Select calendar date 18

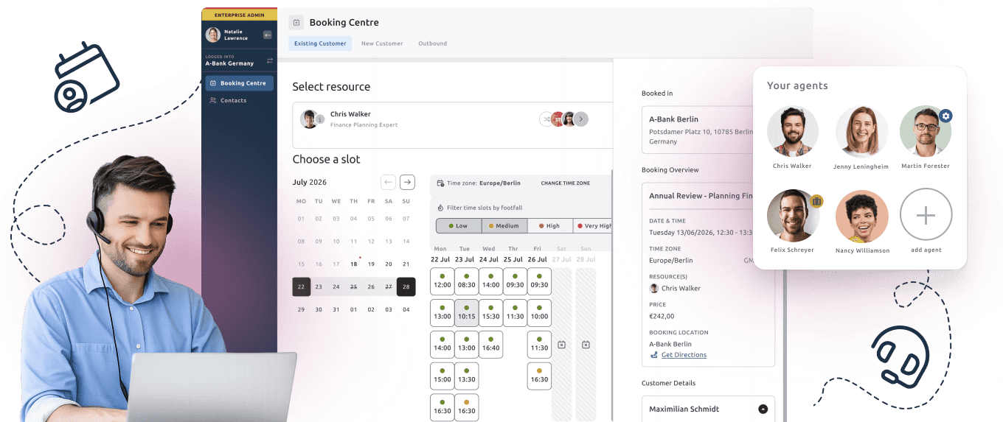click(354, 264)
